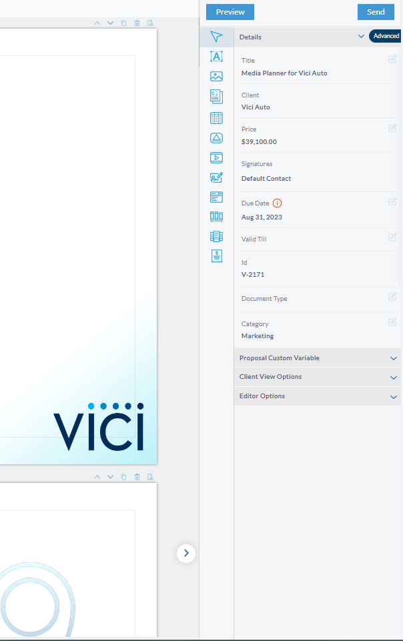
Task: Edit the Due Date pencil icon
Action: 392,201
